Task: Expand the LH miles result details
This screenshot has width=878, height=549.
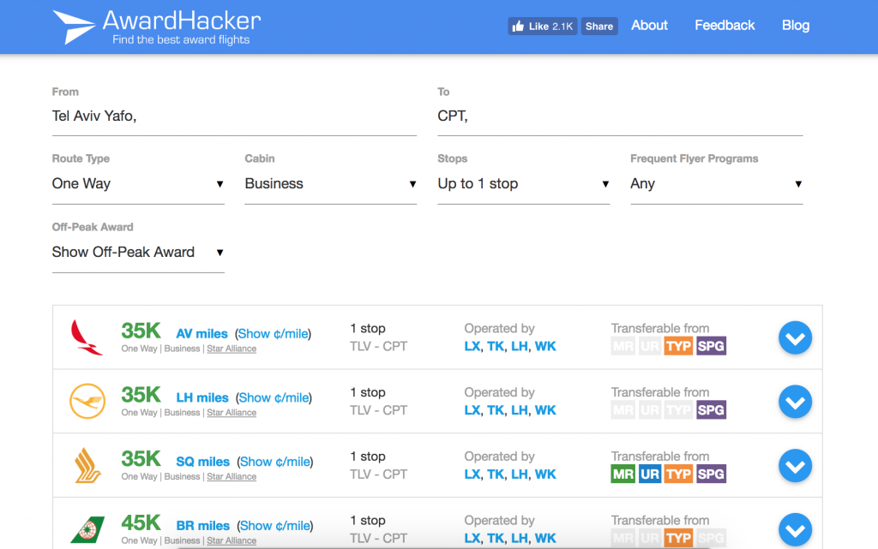Action: pyautogui.click(x=795, y=402)
